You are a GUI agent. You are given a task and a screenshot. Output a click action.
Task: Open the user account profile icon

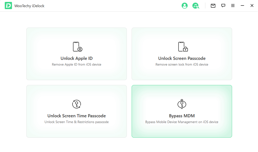pos(184,6)
